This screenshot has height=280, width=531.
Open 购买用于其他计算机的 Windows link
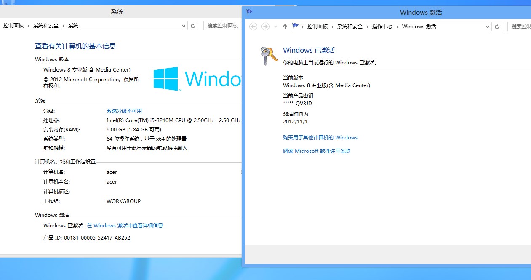320,138
